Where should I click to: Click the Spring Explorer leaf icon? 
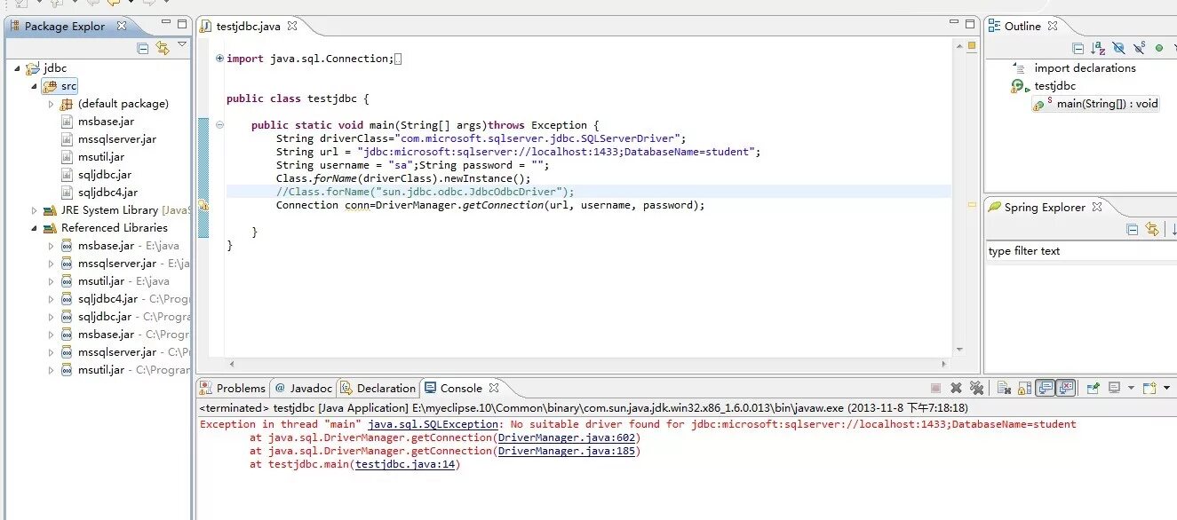click(994, 207)
